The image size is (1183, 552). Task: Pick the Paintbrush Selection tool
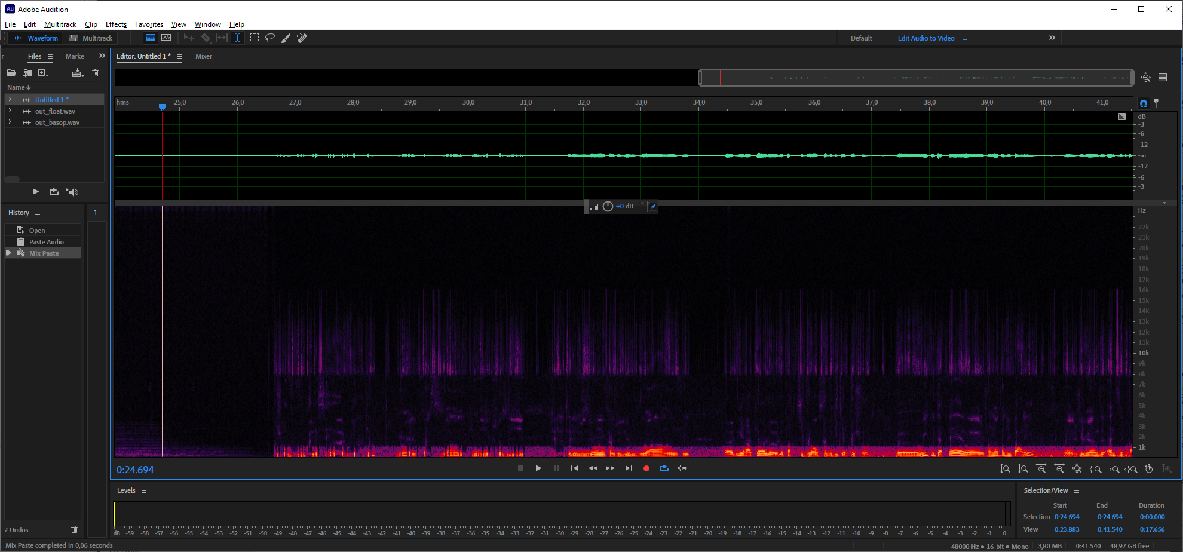[286, 38]
